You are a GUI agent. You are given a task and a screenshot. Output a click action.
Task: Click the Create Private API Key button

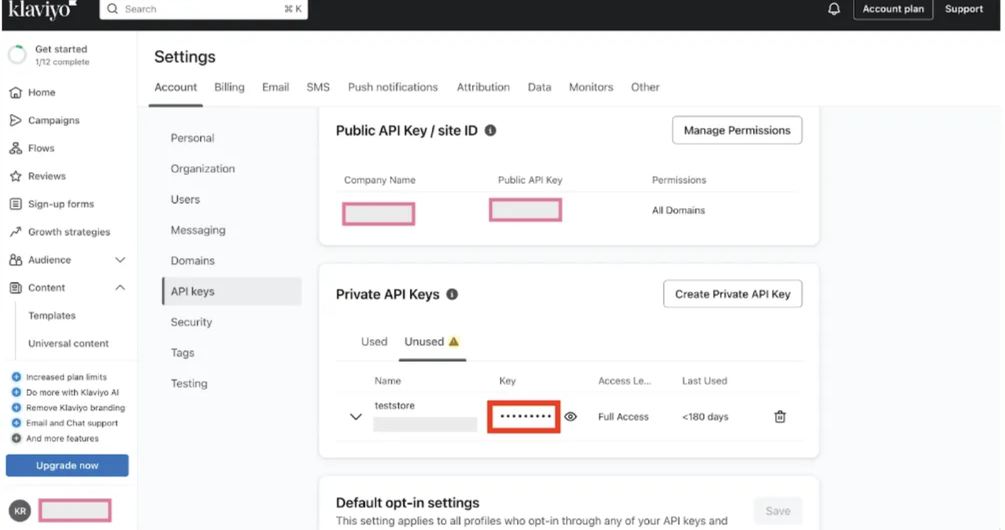tap(732, 294)
